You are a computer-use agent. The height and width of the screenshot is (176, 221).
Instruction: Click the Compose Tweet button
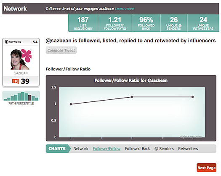[61, 50]
